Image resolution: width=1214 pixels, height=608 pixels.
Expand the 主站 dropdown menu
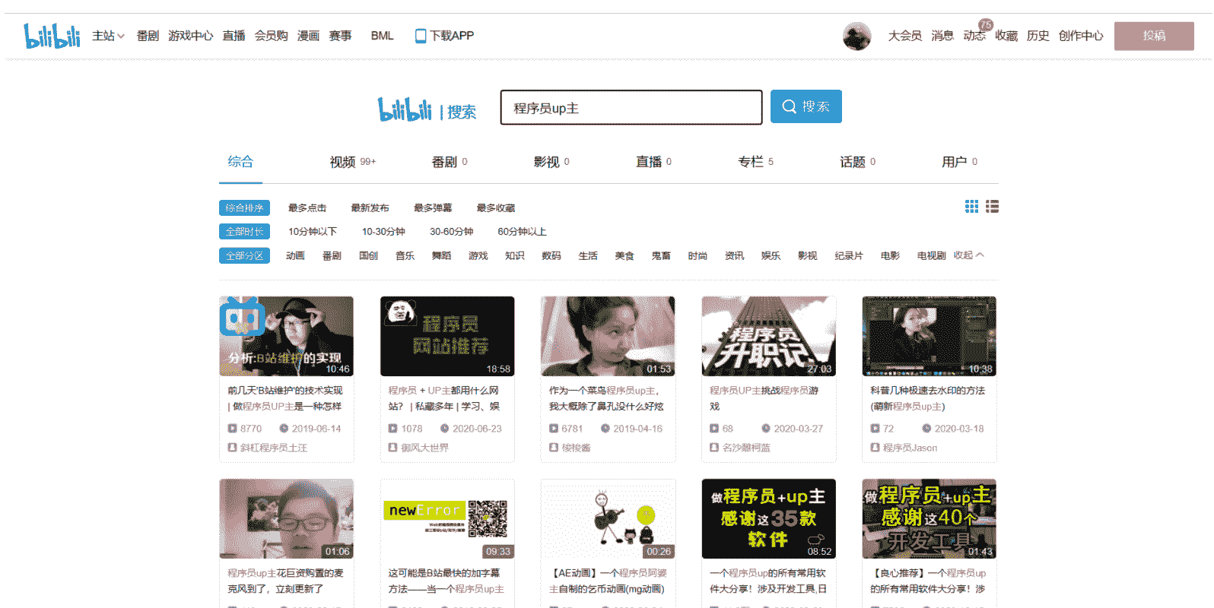tap(108, 36)
